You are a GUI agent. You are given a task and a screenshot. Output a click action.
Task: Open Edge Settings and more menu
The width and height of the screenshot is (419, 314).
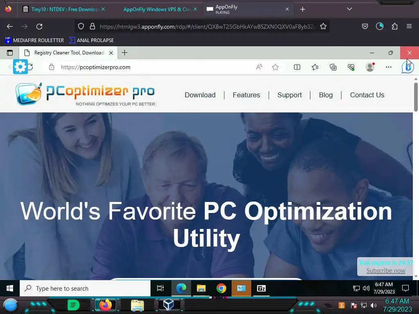(x=389, y=67)
